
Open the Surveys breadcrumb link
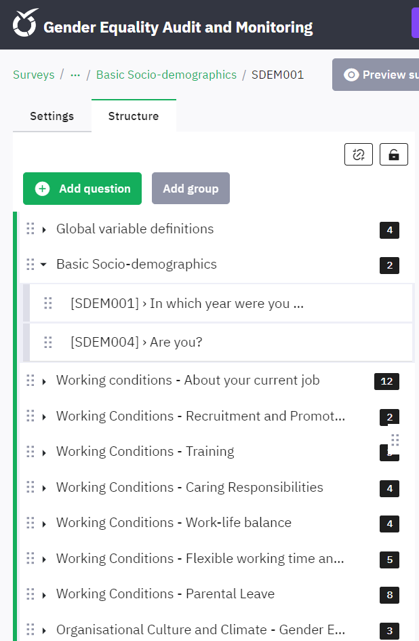(33, 75)
